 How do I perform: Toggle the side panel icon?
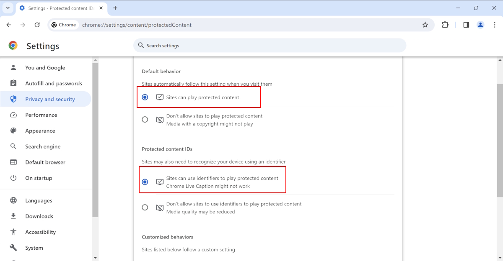click(466, 25)
